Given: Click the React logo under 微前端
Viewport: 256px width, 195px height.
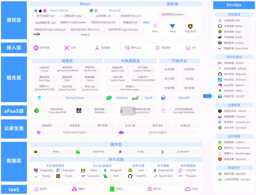Looking at the screenshot, I should tap(155, 26).
